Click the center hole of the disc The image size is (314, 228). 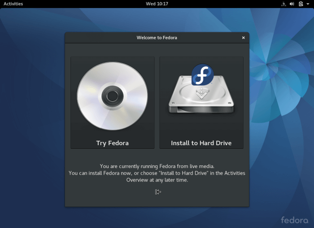pos(112,96)
